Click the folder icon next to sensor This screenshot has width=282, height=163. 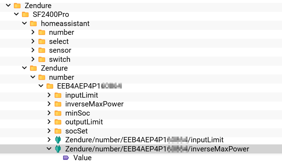coord(42,50)
